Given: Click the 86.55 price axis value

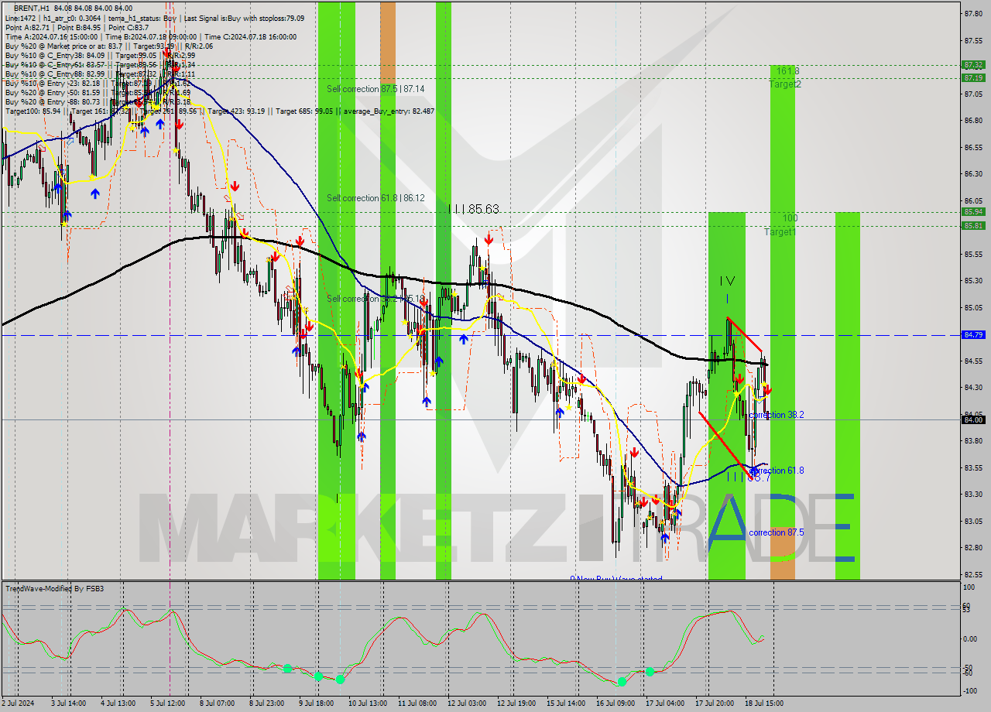Looking at the screenshot, I should [x=973, y=147].
